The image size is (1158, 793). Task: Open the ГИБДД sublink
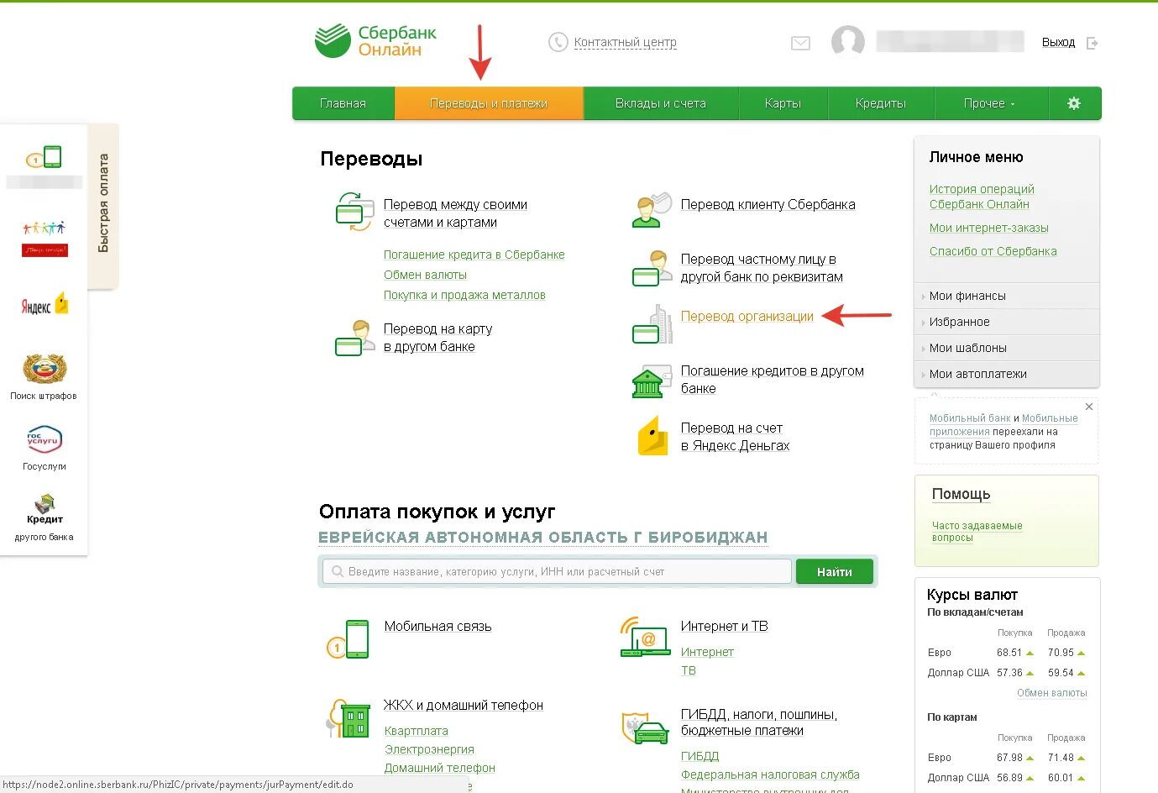pyautogui.click(x=700, y=756)
